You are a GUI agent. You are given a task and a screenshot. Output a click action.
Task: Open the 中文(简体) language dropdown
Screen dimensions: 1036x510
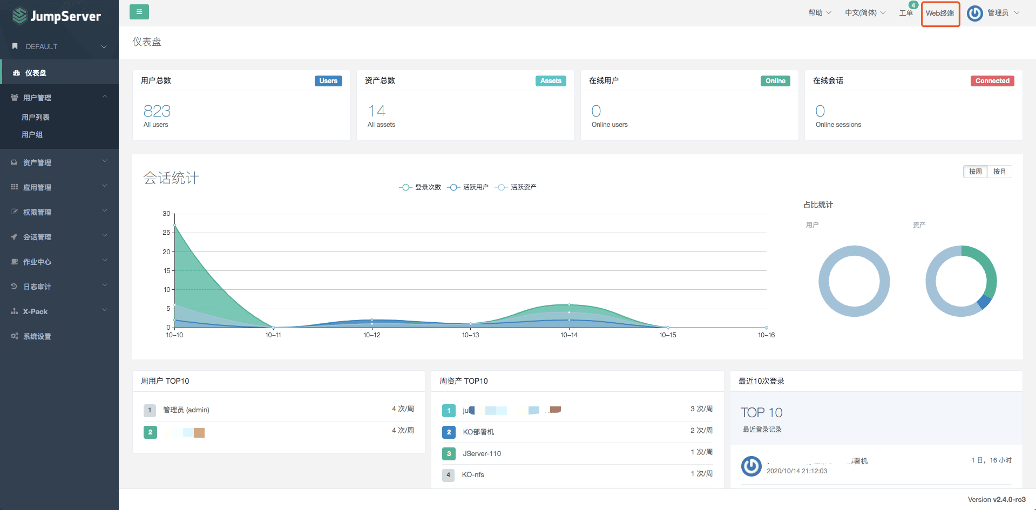pos(865,13)
